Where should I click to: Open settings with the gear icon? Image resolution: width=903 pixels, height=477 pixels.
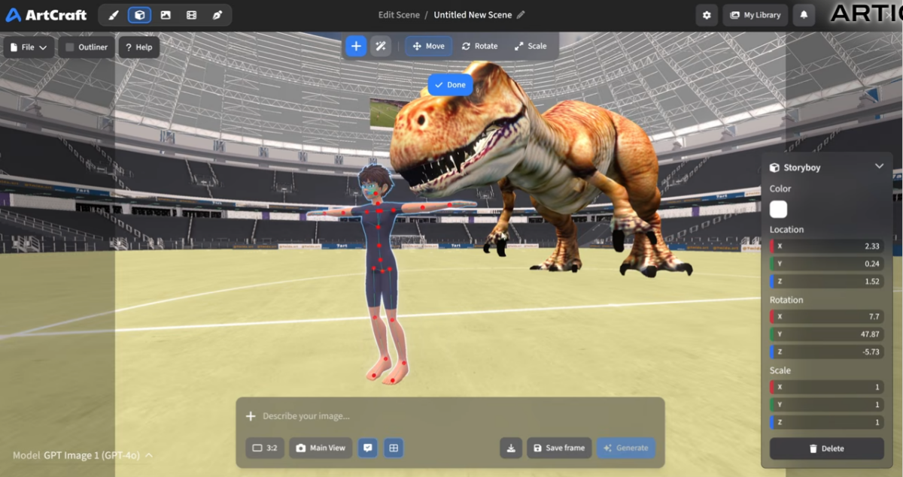tap(707, 15)
